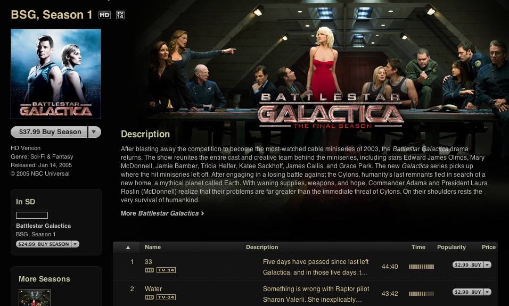Buy the HD season for $37.99

click(50, 132)
